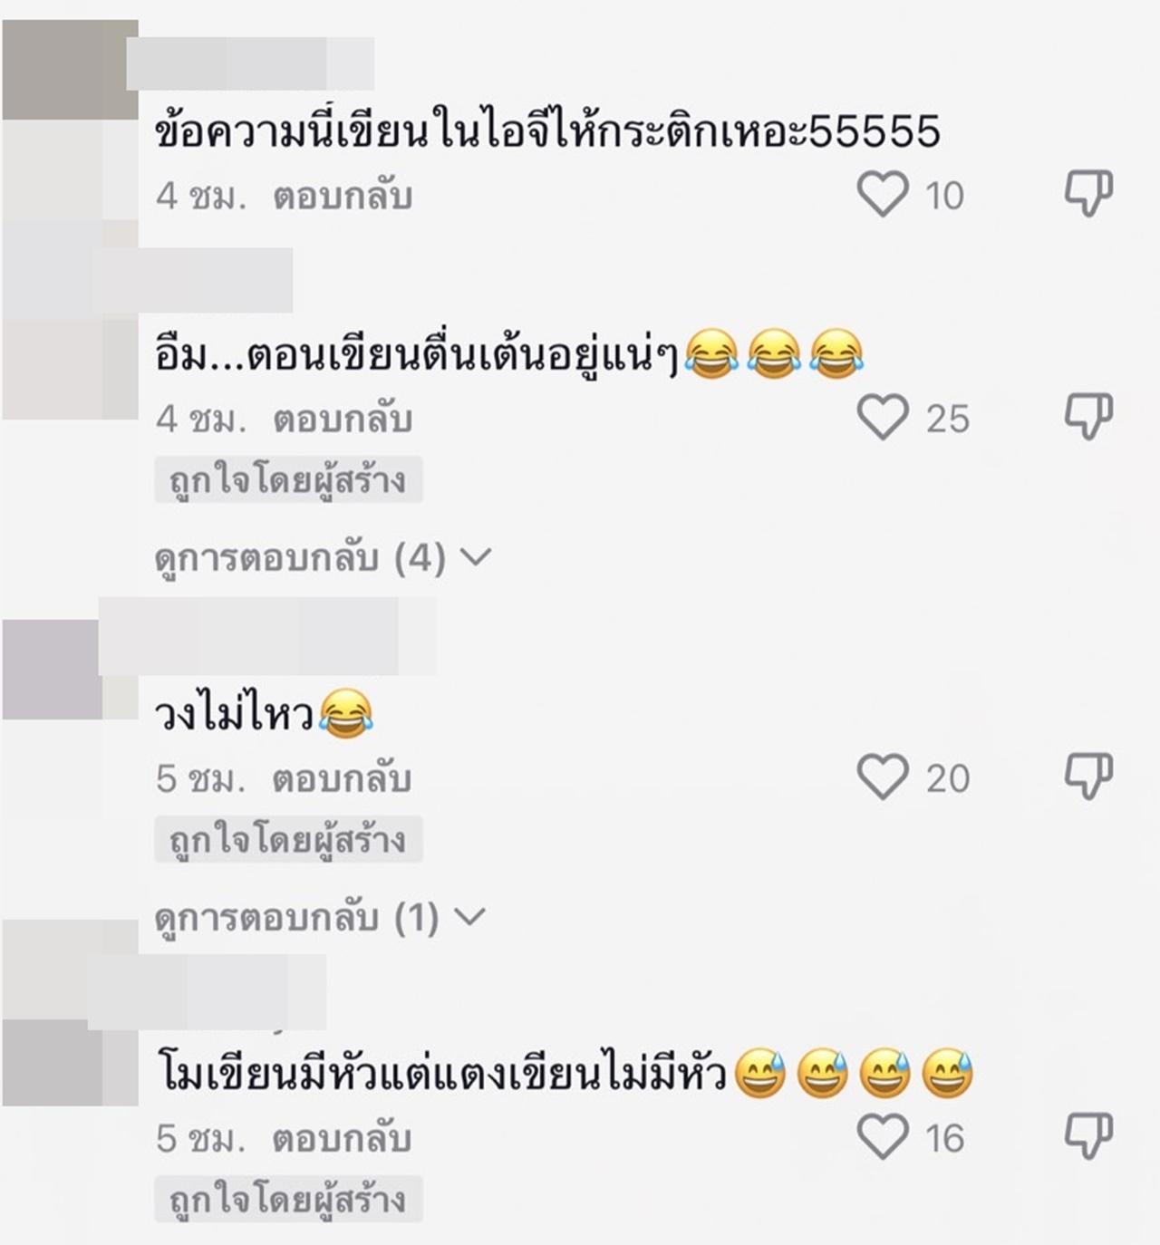The width and height of the screenshot is (1160, 1245).
Task: Expand the 4 replies thread (ดูการตอบกลับ 4)
Action: click(x=300, y=558)
